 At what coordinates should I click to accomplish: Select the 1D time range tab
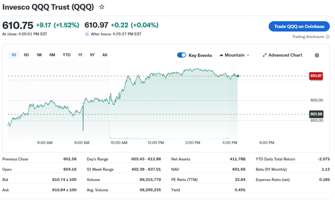click(x=14, y=55)
